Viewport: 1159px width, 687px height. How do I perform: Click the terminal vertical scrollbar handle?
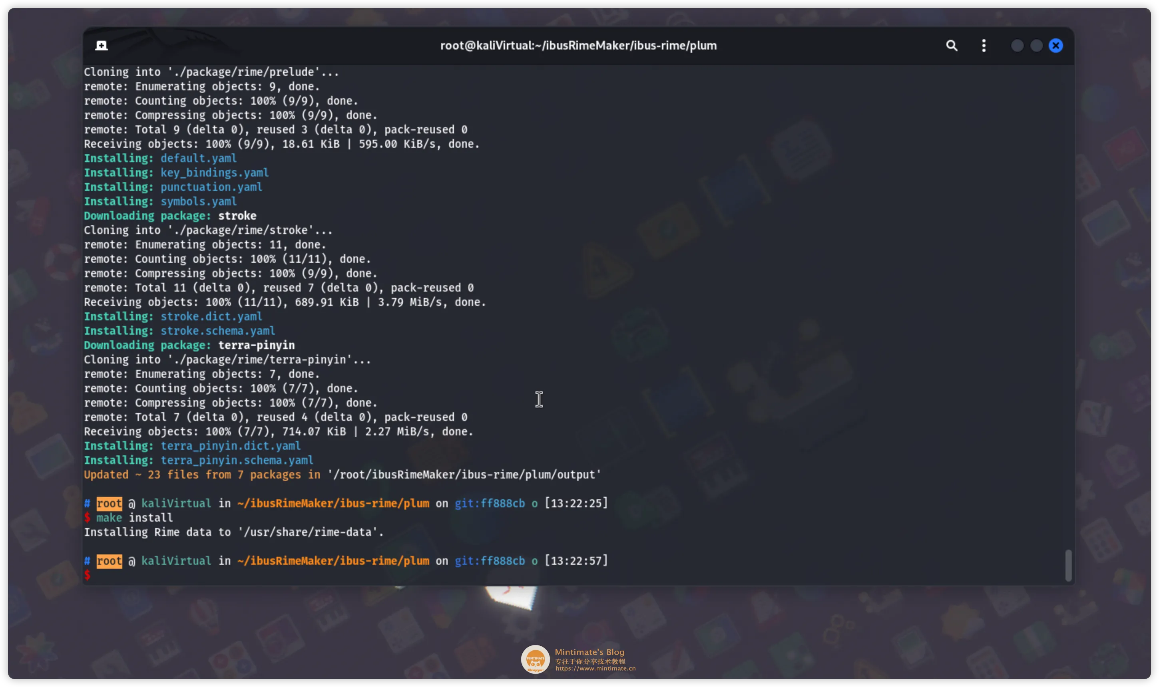[x=1068, y=565]
